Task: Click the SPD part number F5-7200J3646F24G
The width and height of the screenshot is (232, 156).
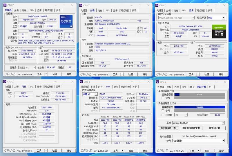Action: click(111, 108)
